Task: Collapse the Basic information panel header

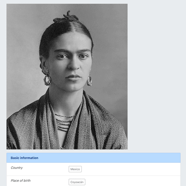Action: tap(93, 158)
